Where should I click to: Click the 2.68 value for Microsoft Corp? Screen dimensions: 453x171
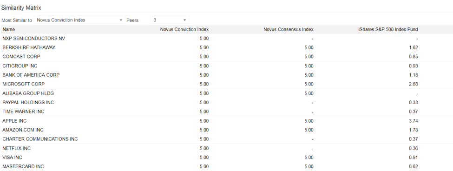tap(414, 84)
